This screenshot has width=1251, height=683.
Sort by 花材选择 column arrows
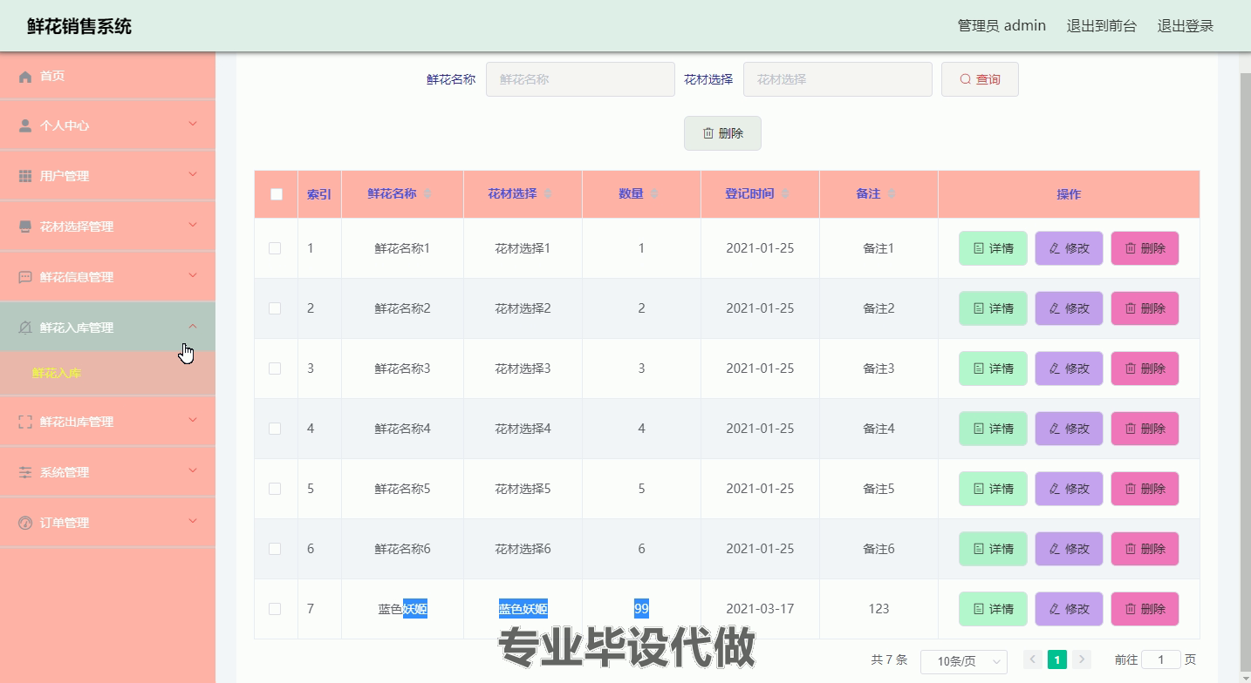[548, 193]
